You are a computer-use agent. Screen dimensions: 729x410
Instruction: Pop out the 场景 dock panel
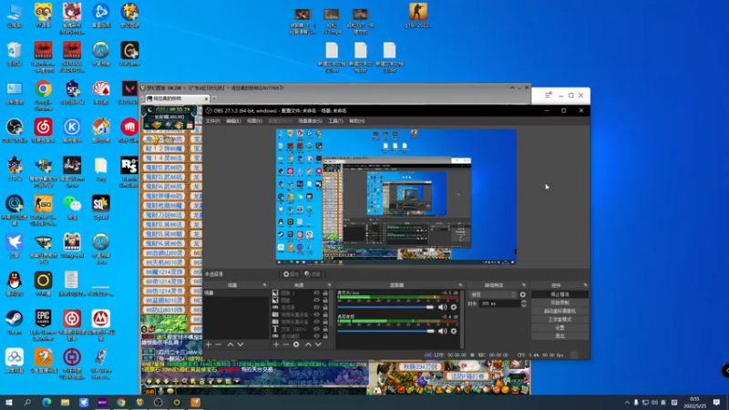(264, 285)
